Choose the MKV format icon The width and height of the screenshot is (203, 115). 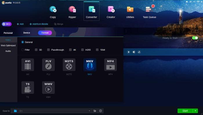90,65
